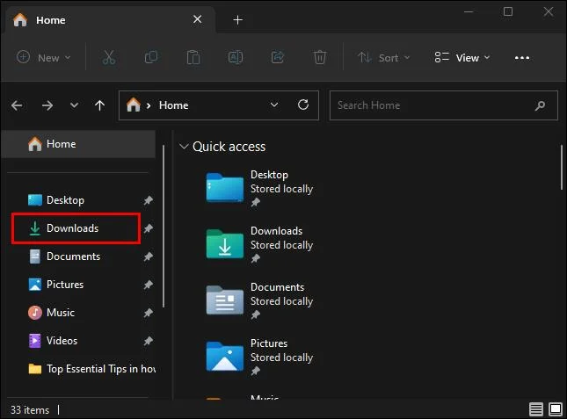This screenshot has height=419, width=567.
Task: Expand the address bar history dropdown
Action: tap(274, 105)
